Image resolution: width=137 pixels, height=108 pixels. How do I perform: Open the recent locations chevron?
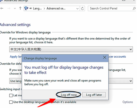click(15, 9)
